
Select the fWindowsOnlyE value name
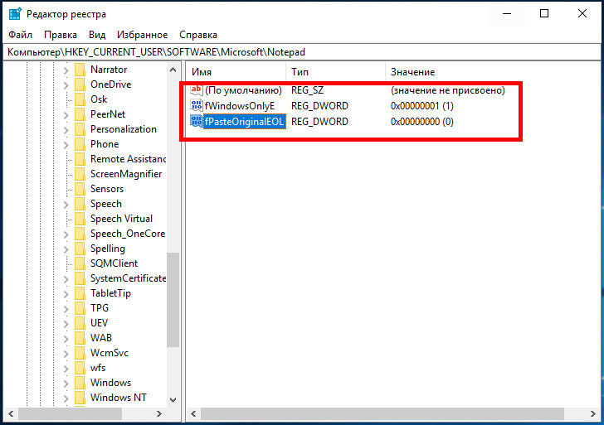point(240,106)
